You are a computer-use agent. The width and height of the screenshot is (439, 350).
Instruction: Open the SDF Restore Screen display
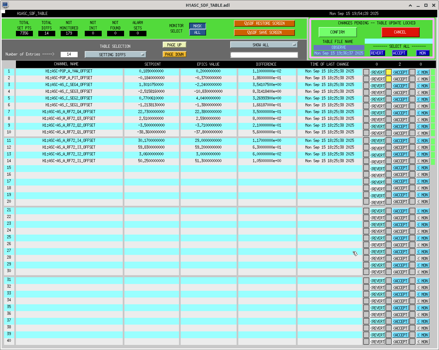(264, 23)
